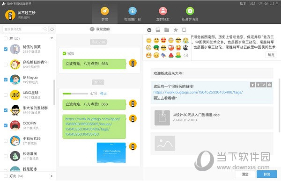Insert the grinning teeth emoji
Viewport: 281px width, 181px height.
(x=148, y=55)
